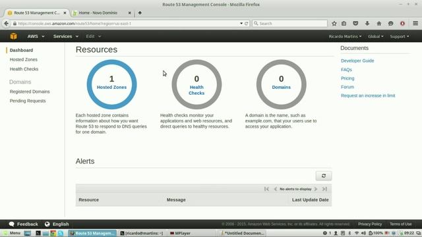Open the Terms of Use link
The height and width of the screenshot is (237, 422).
point(400,224)
